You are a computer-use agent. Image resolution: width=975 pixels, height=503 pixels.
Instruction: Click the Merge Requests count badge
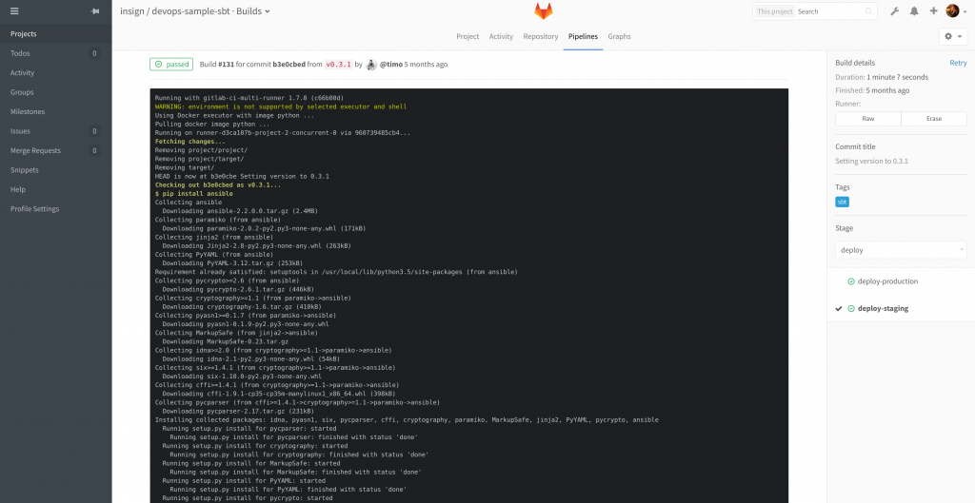pos(94,150)
